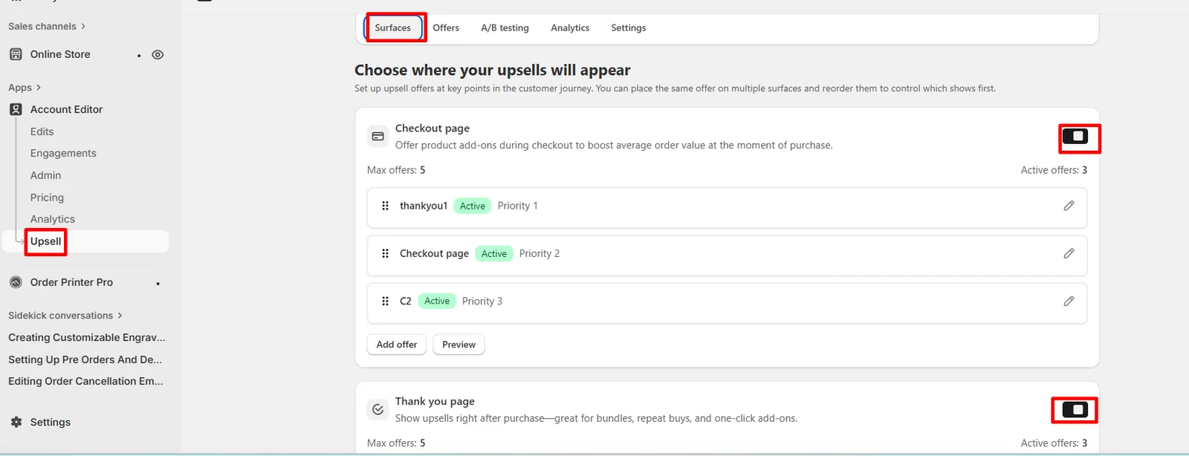The width and height of the screenshot is (1189, 456).
Task: Open the Analytics tab in top bar
Action: click(x=570, y=27)
